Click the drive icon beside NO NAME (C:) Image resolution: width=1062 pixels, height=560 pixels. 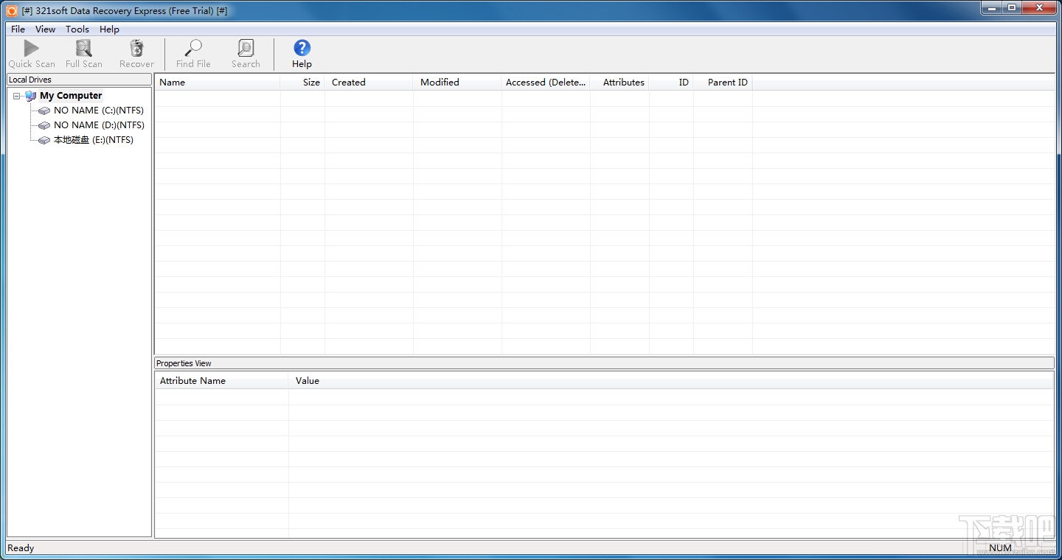coord(44,111)
